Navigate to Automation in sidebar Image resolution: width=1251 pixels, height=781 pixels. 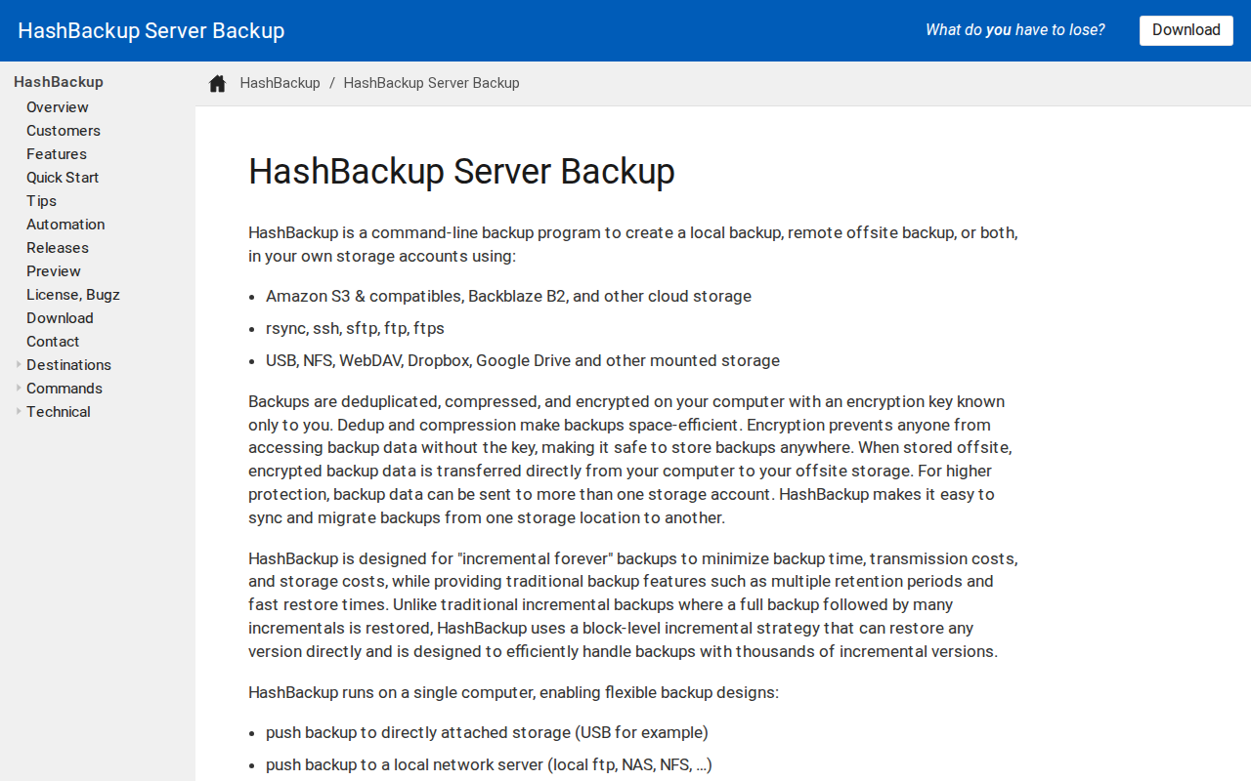(65, 225)
